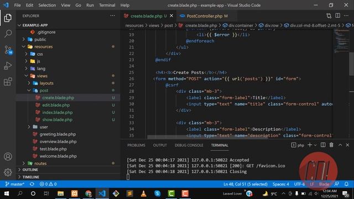Go to line via Ln 48, Col 51

click(246, 184)
